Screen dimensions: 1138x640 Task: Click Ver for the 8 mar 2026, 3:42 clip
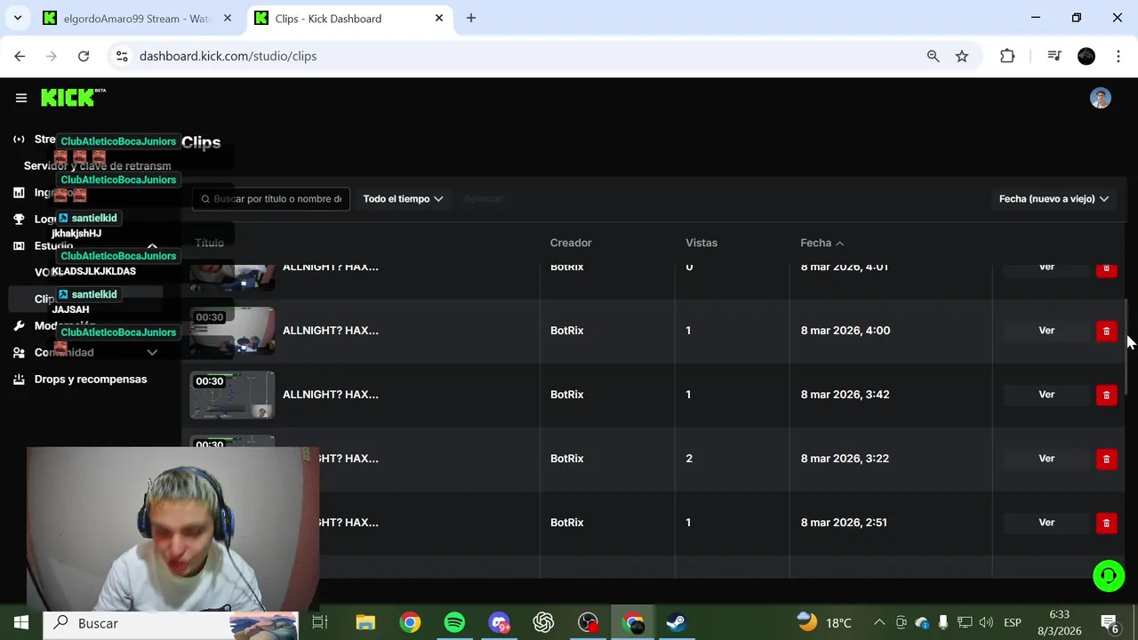tap(1046, 395)
